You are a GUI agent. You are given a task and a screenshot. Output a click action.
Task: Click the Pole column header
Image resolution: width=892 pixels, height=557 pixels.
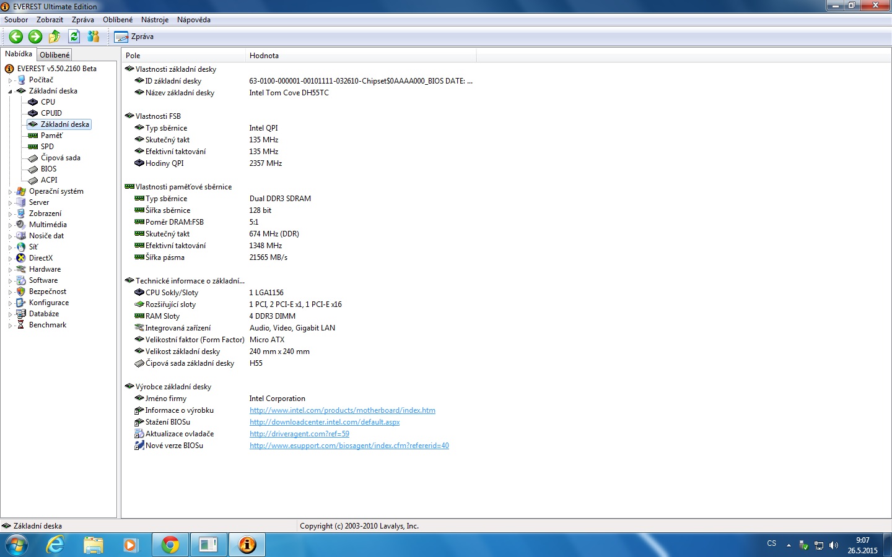click(x=183, y=56)
